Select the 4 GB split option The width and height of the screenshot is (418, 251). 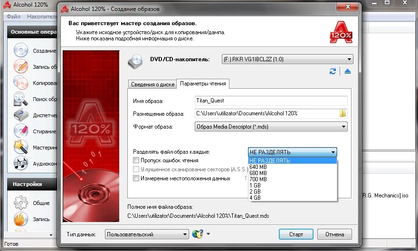click(x=293, y=197)
